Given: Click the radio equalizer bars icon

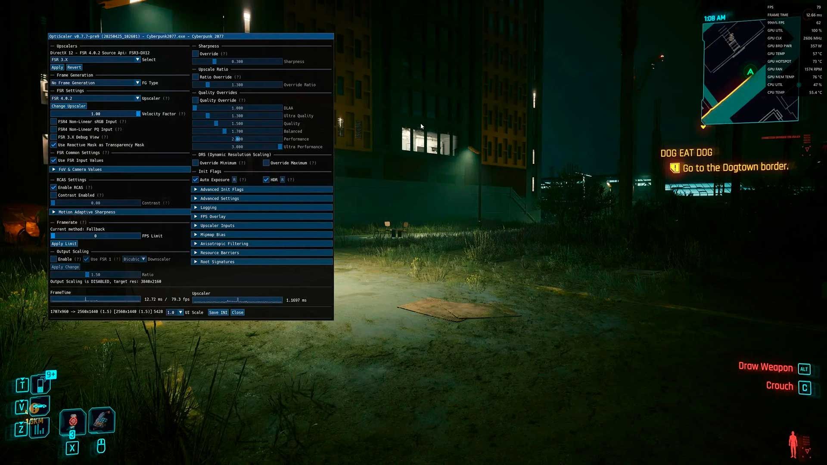Looking at the screenshot, I should [x=40, y=429].
